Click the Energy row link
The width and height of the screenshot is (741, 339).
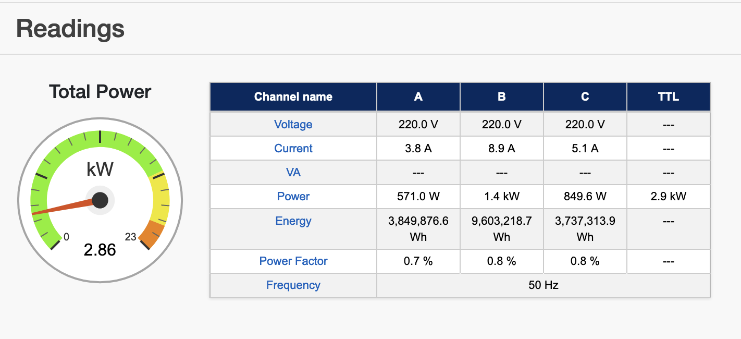293,221
